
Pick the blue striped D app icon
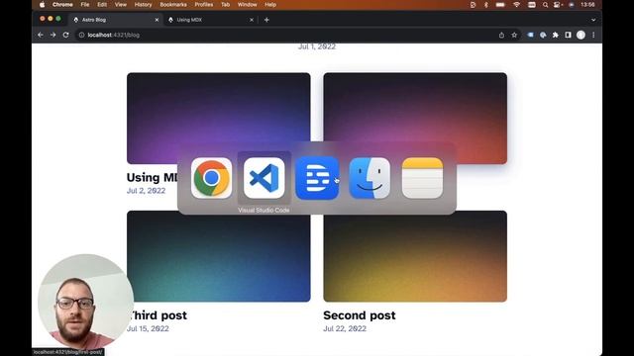[317, 178]
